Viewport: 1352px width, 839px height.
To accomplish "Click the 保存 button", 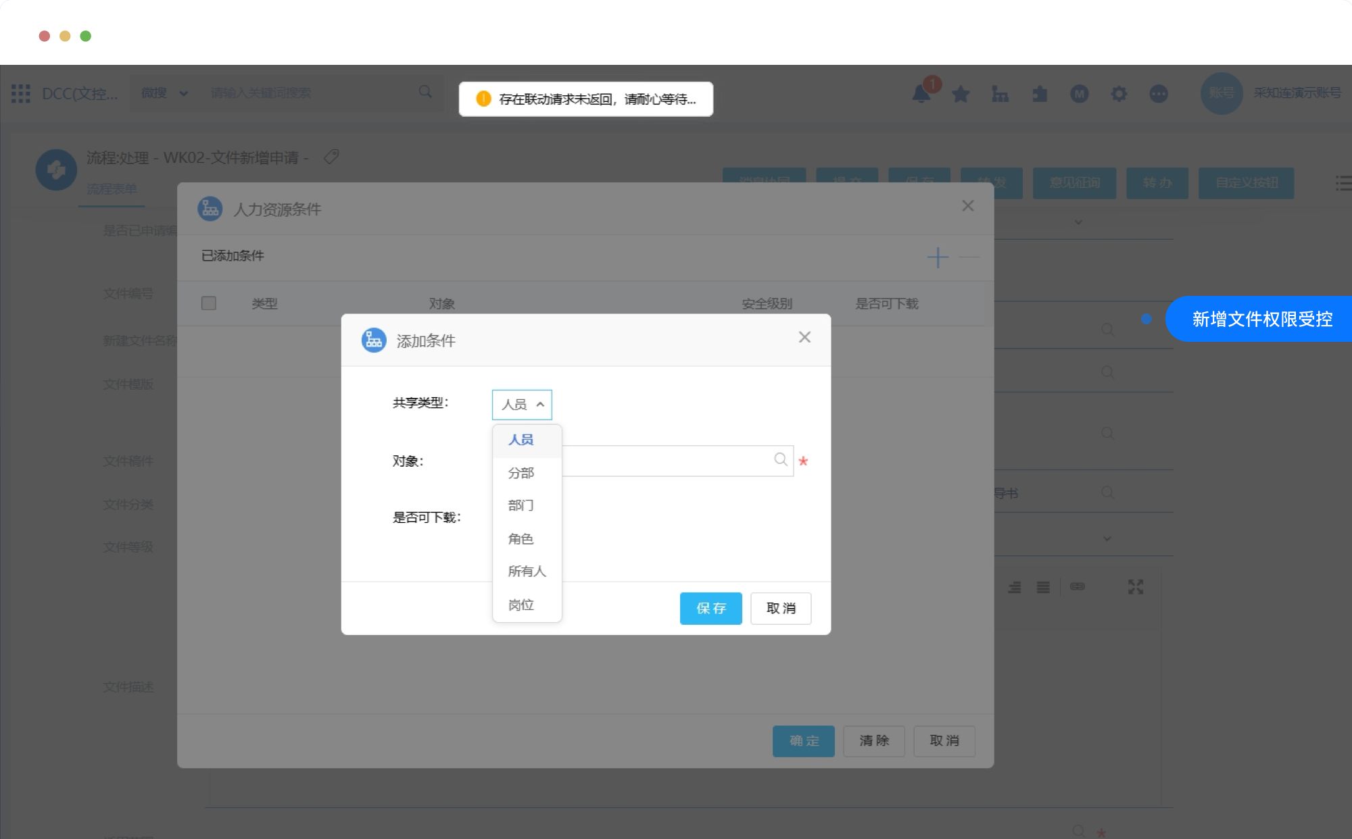I will 710,608.
